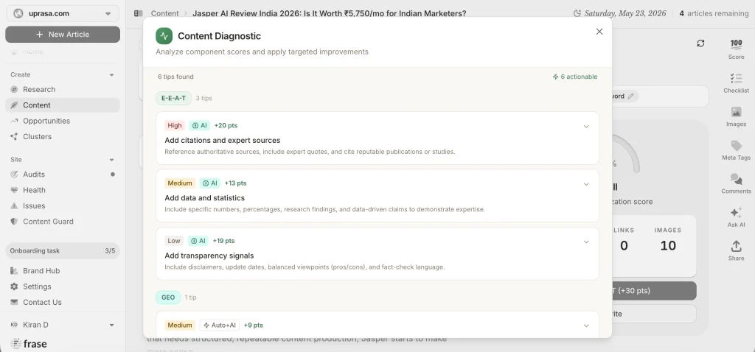
Task: Click the Brand Hub icon
Action: (14, 271)
